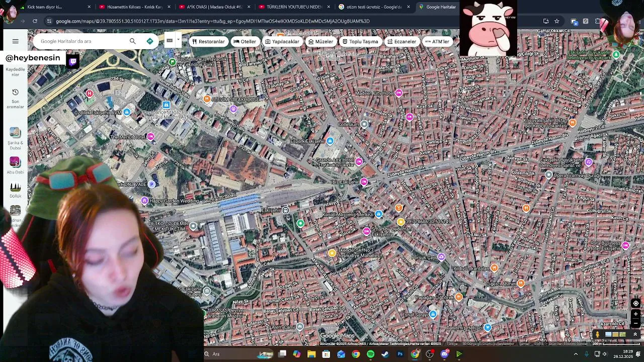644x362 pixels.
Task: Click the Ciğerci Ahmet restaurant pin
Action: point(521,284)
